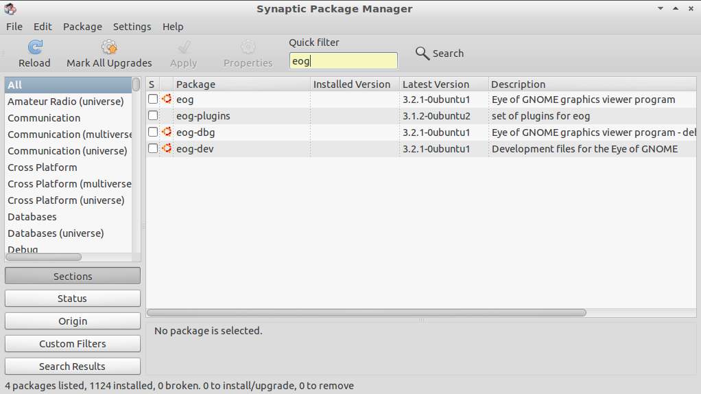
Task: Click the Search magnifier icon
Action: pos(422,54)
